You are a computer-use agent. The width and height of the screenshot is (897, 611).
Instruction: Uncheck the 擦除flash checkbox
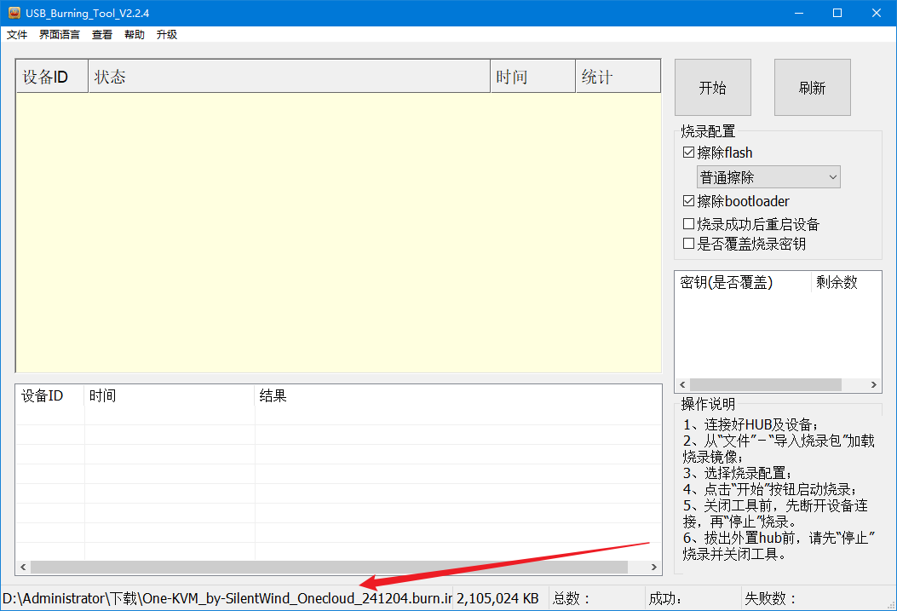pos(689,153)
